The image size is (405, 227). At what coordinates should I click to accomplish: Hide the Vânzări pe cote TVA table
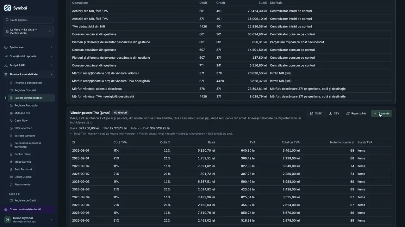click(x=381, y=113)
